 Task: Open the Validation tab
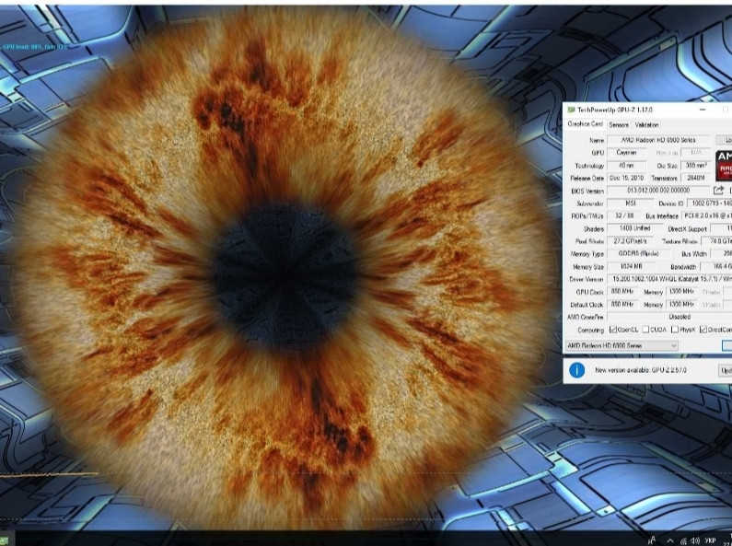(x=646, y=124)
